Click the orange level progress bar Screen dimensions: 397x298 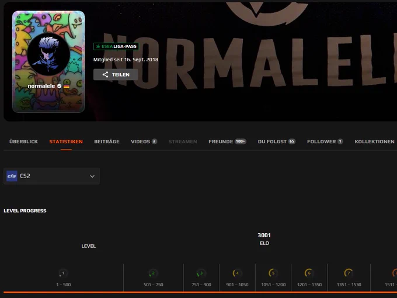click(x=200, y=292)
